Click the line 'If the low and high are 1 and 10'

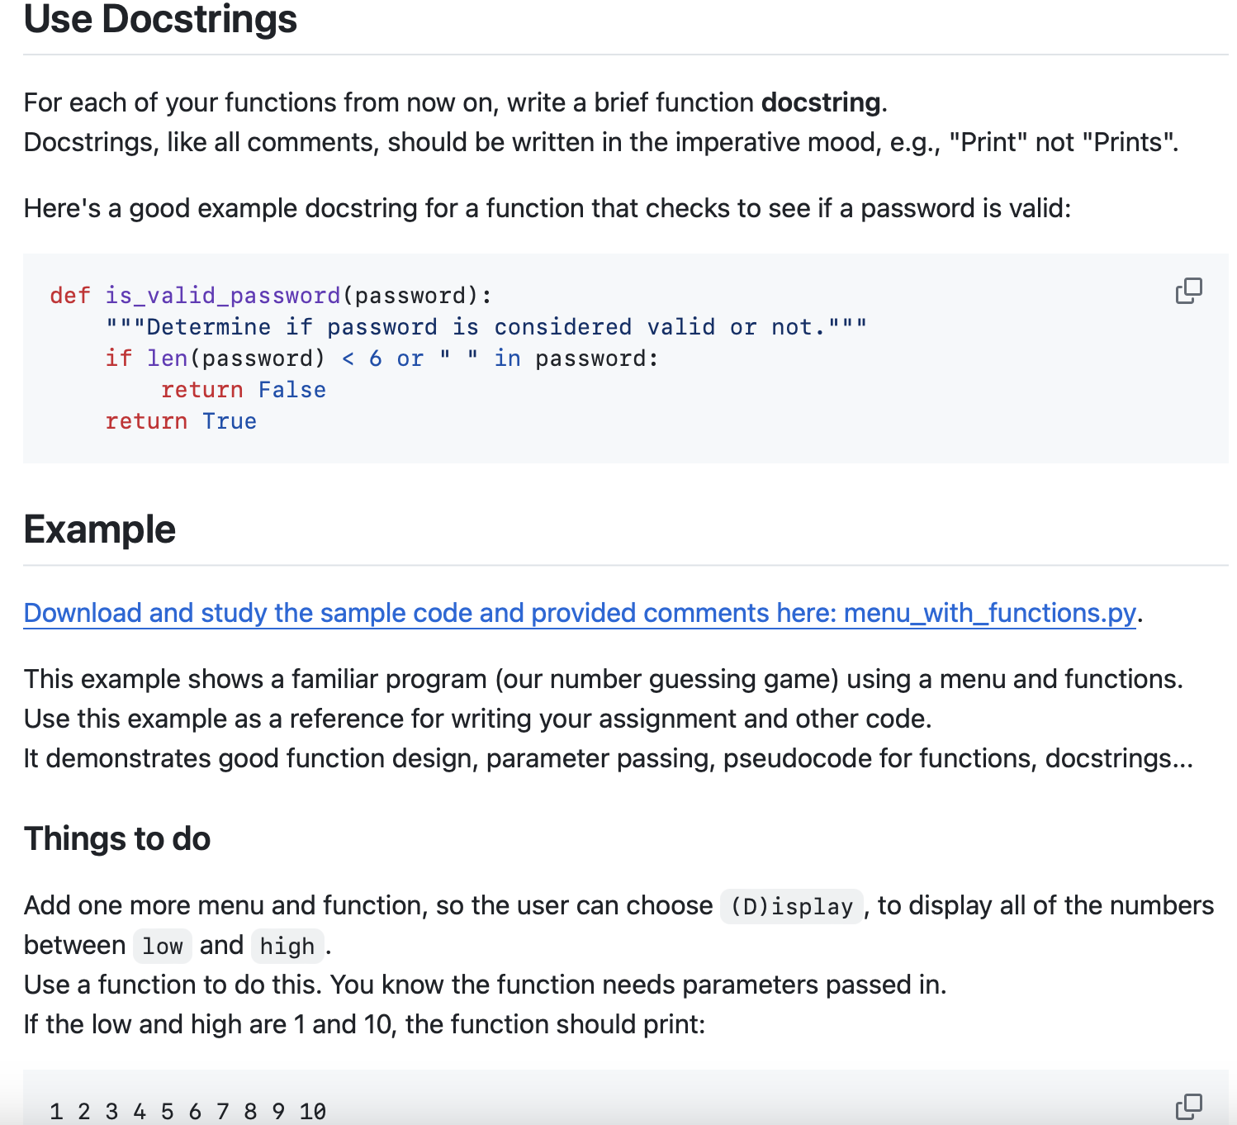coord(365,1024)
